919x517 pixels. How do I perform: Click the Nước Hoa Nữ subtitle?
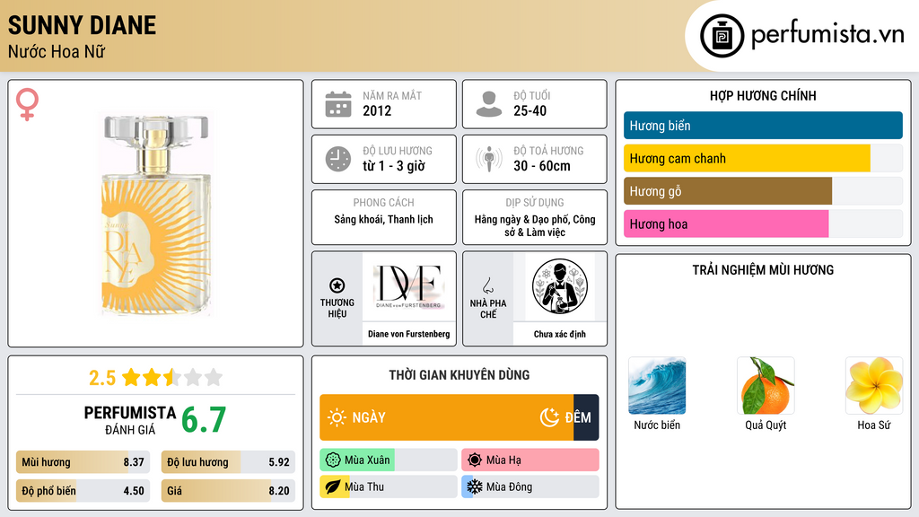click(57, 51)
